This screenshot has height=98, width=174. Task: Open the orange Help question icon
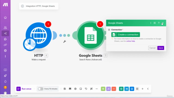tap(5, 87)
